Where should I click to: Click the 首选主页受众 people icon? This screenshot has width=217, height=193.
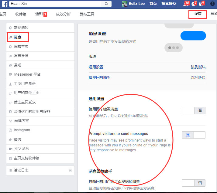[x=10, y=103]
